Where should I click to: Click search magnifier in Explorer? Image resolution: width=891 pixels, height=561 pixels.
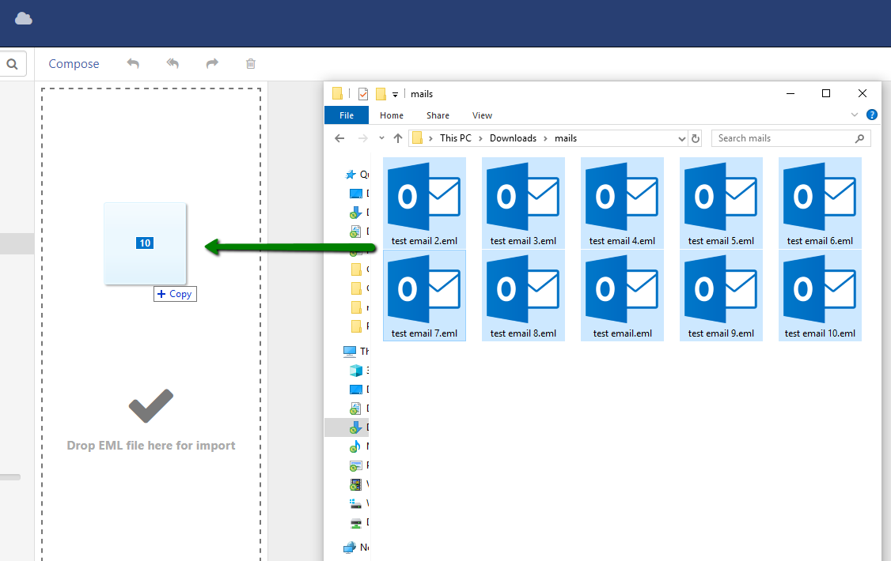click(x=860, y=138)
